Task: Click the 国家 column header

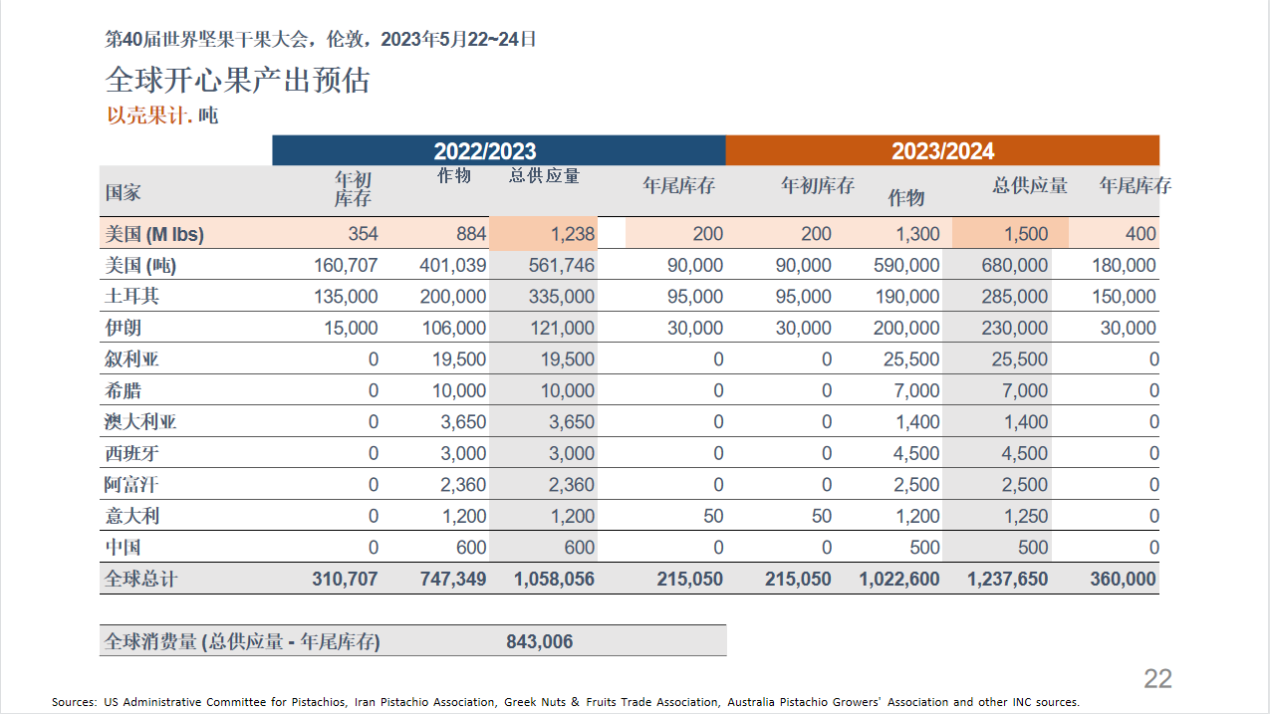Action: [x=124, y=192]
